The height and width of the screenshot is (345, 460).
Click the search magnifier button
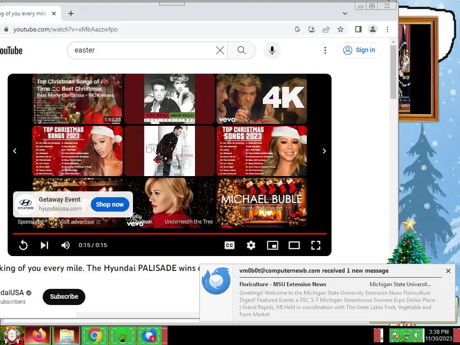pos(242,50)
